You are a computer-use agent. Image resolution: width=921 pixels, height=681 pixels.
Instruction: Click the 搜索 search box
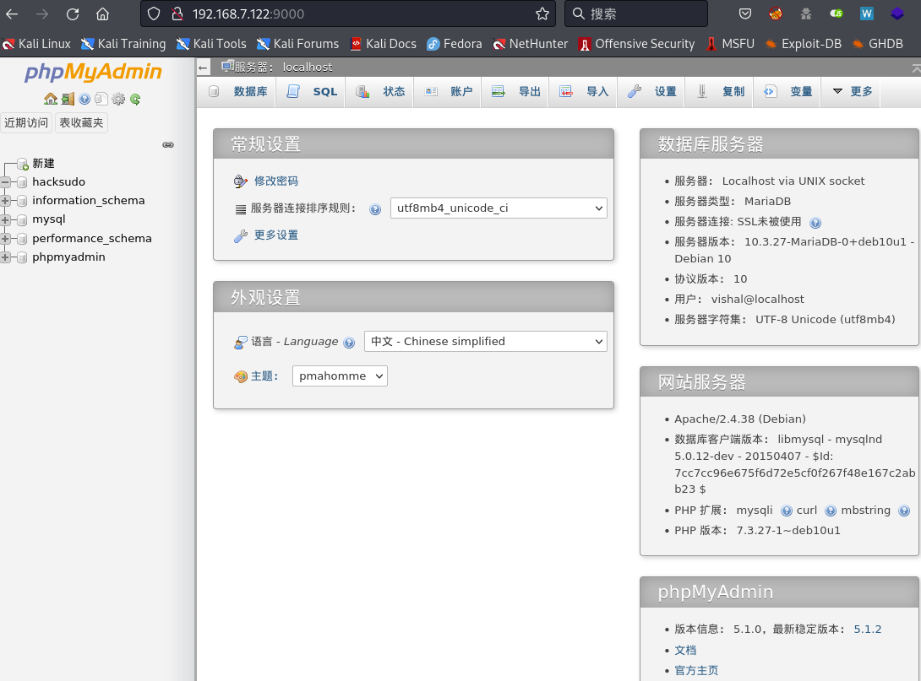tap(636, 14)
